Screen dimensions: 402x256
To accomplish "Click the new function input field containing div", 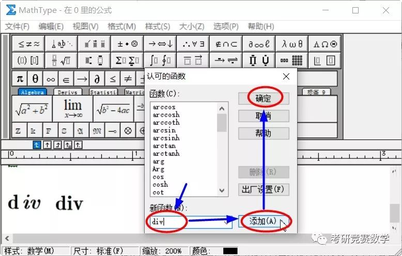I will [191, 221].
